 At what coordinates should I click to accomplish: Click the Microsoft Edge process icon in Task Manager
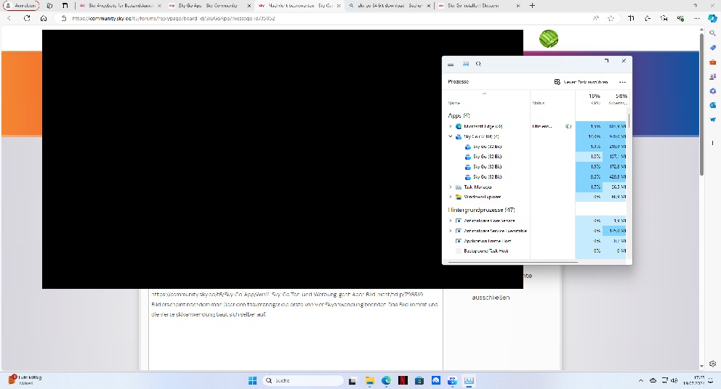click(459, 126)
